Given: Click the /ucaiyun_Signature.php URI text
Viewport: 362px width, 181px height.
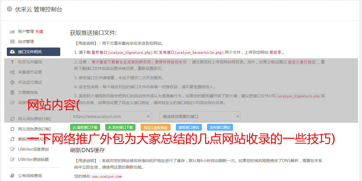Looking at the screenshot, I should coord(298,96).
